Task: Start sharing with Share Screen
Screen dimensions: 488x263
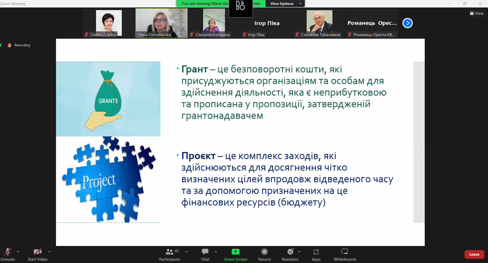Action: [236, 254]
